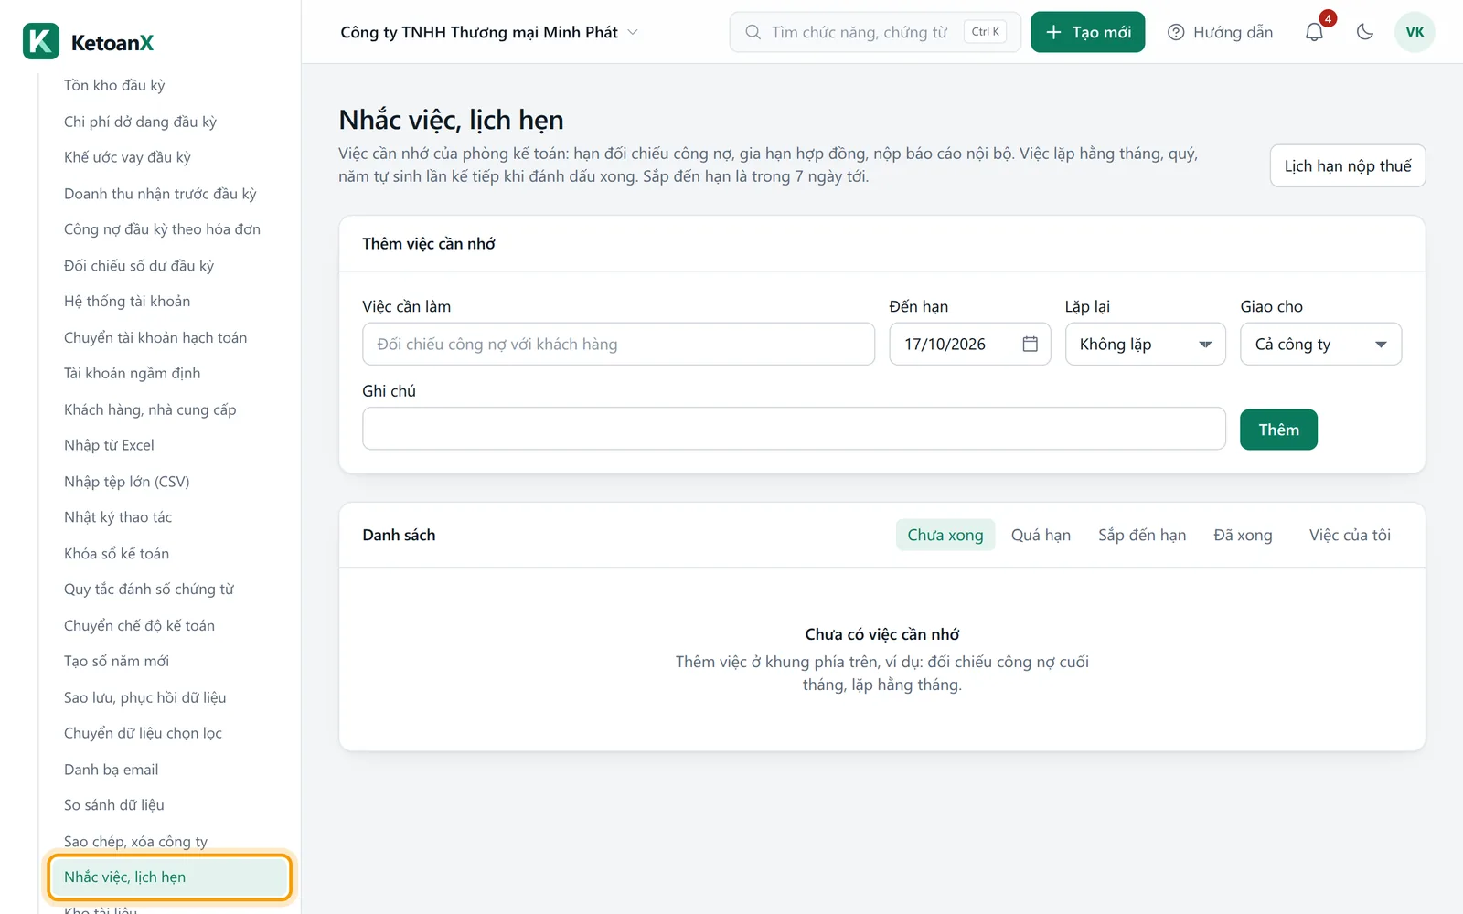Open Quy tắc đánh số chứng từ
This screenshot has width=1463, height=914.
[149, 590]
